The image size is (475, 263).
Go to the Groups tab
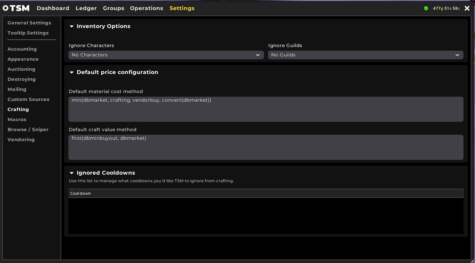click(113, 8)
